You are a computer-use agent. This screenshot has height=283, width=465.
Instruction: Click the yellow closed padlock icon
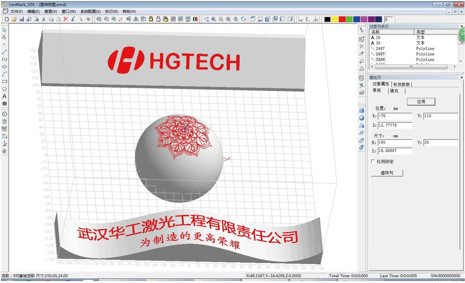coord(151,19)
